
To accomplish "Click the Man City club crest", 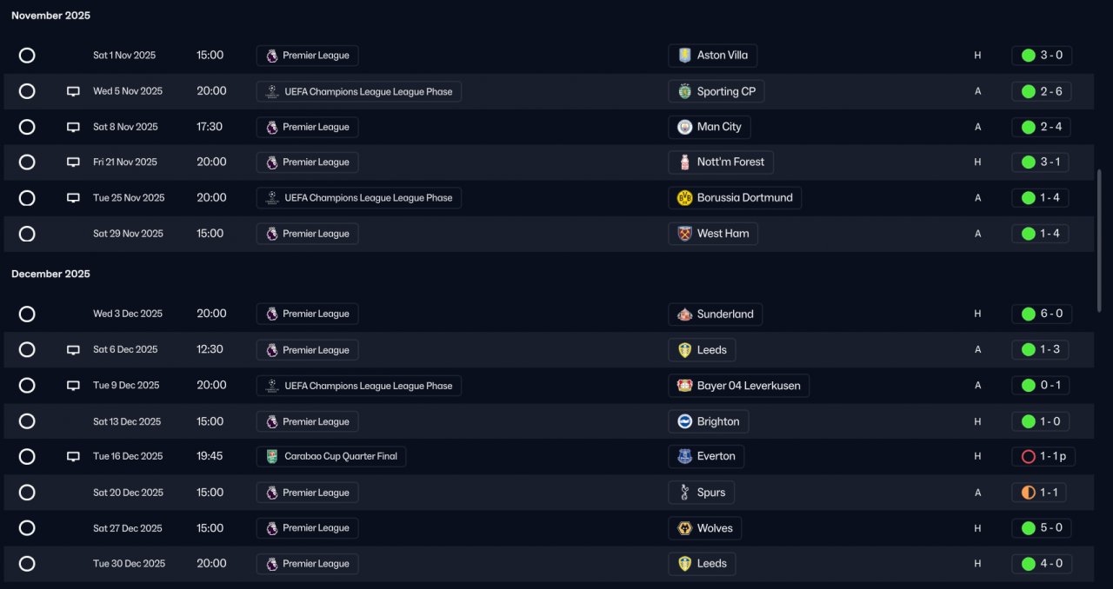I will [x=684, y=127].
